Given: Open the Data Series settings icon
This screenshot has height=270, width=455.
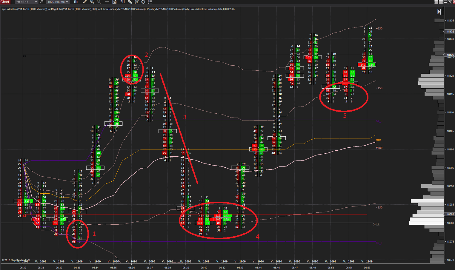Looking at the screenshot, I should click(130, 2).
